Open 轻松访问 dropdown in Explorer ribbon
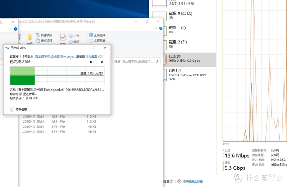The image size is (287, 187). tap(46, 40)
